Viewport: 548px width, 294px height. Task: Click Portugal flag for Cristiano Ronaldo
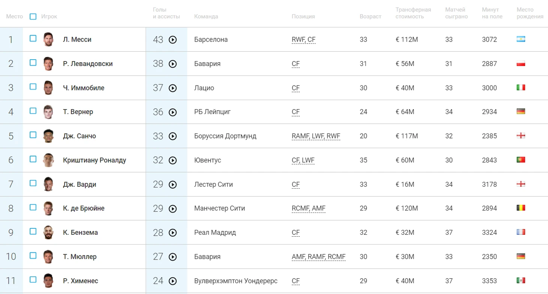pos(521,160)
